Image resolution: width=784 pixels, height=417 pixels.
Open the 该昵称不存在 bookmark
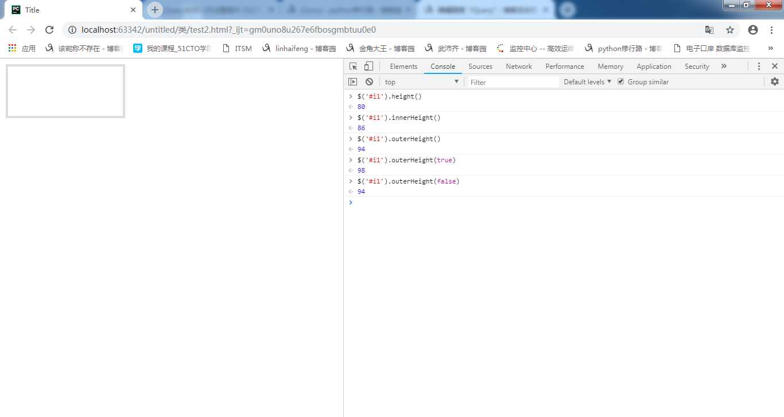84,48
